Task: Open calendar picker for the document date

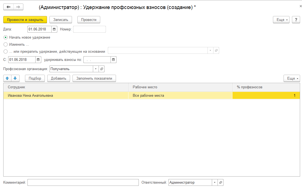Action: [54, 29]
